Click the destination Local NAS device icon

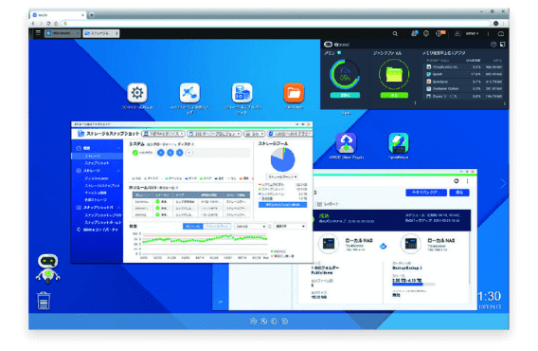click(x=411, y=244)
